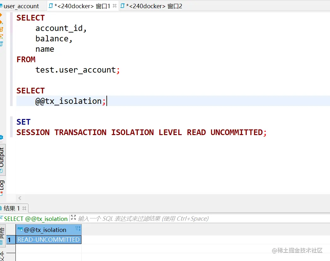Execute the SQL script icon
This screenshot has height=261, width=330.
1,29
